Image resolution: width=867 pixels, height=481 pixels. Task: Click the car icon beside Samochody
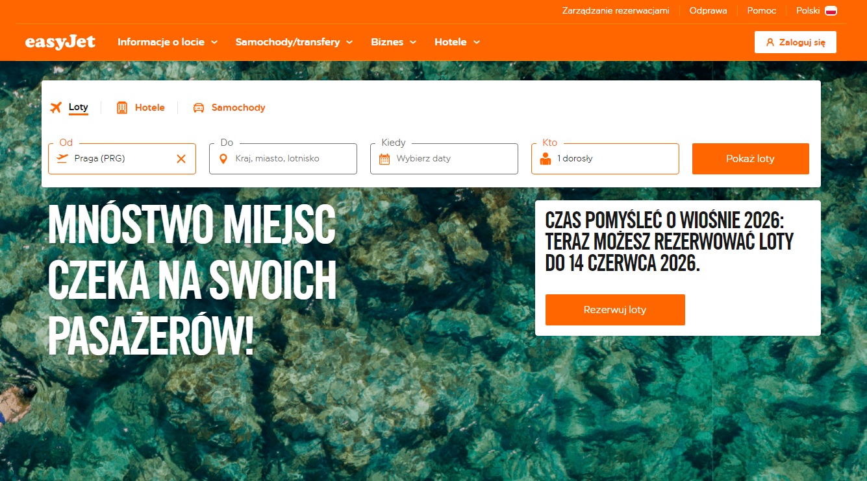[x=199, y=108]
